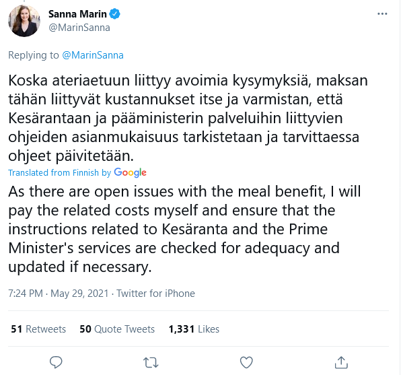Click the Sanna Marin display name
The height and width of the screenshot is (375, 401).
[x=77, y=14]
